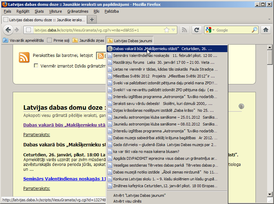The height and width of the screenshot is (204, 274).
Task: Select Jauniešu astronomijas kluba sanāksme – 25.01.2012
Action: (167, 117)
